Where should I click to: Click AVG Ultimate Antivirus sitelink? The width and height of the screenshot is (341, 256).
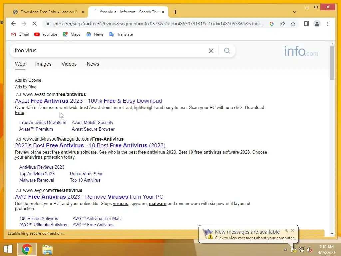pyautogui.click(x=43, y=225)
